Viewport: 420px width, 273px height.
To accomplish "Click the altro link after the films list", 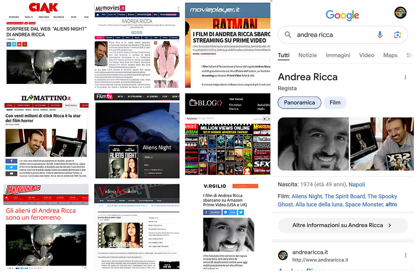I will [x=391, y=205].
